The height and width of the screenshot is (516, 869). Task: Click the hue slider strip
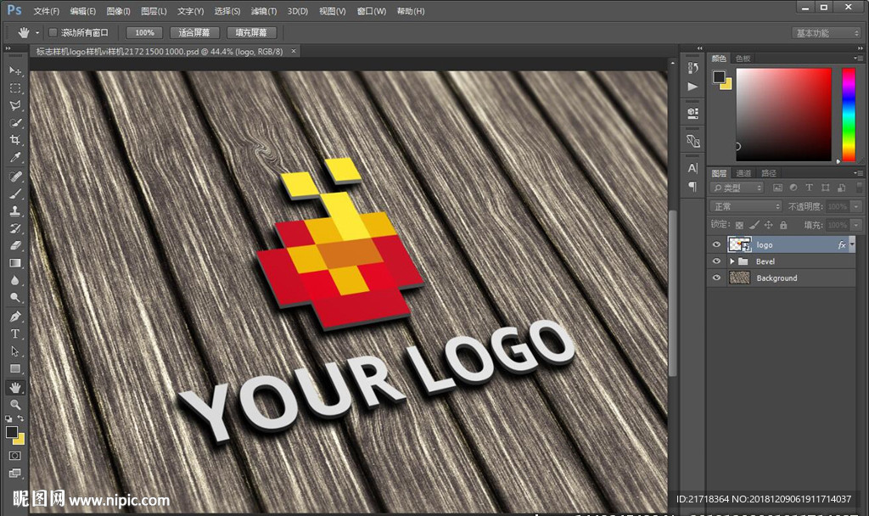(849, 115)
